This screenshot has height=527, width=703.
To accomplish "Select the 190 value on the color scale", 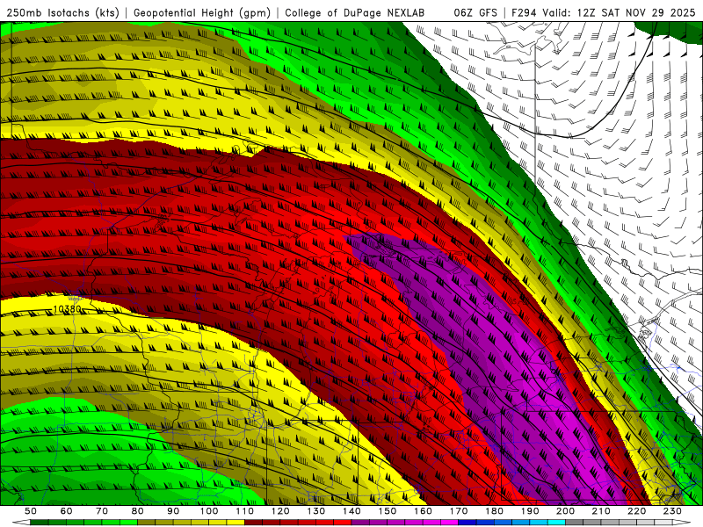I will 530,511.
